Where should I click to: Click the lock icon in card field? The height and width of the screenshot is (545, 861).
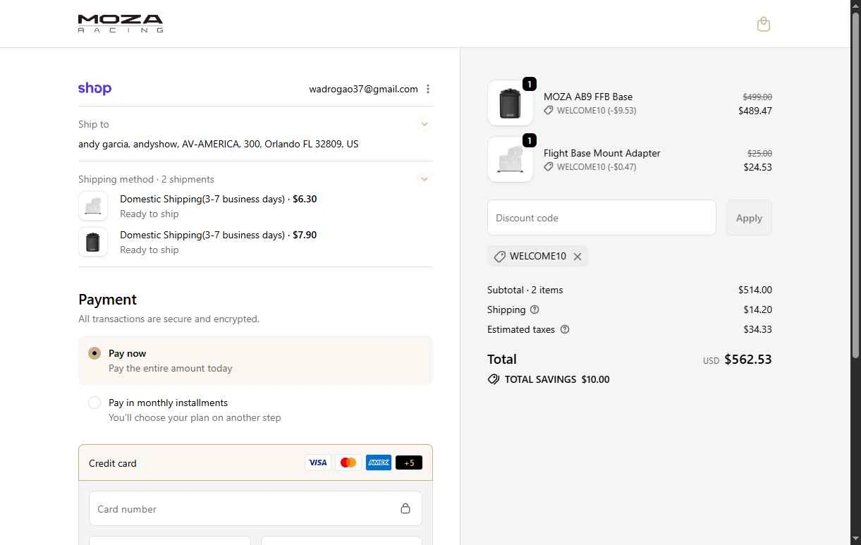(x=405, y=508)
